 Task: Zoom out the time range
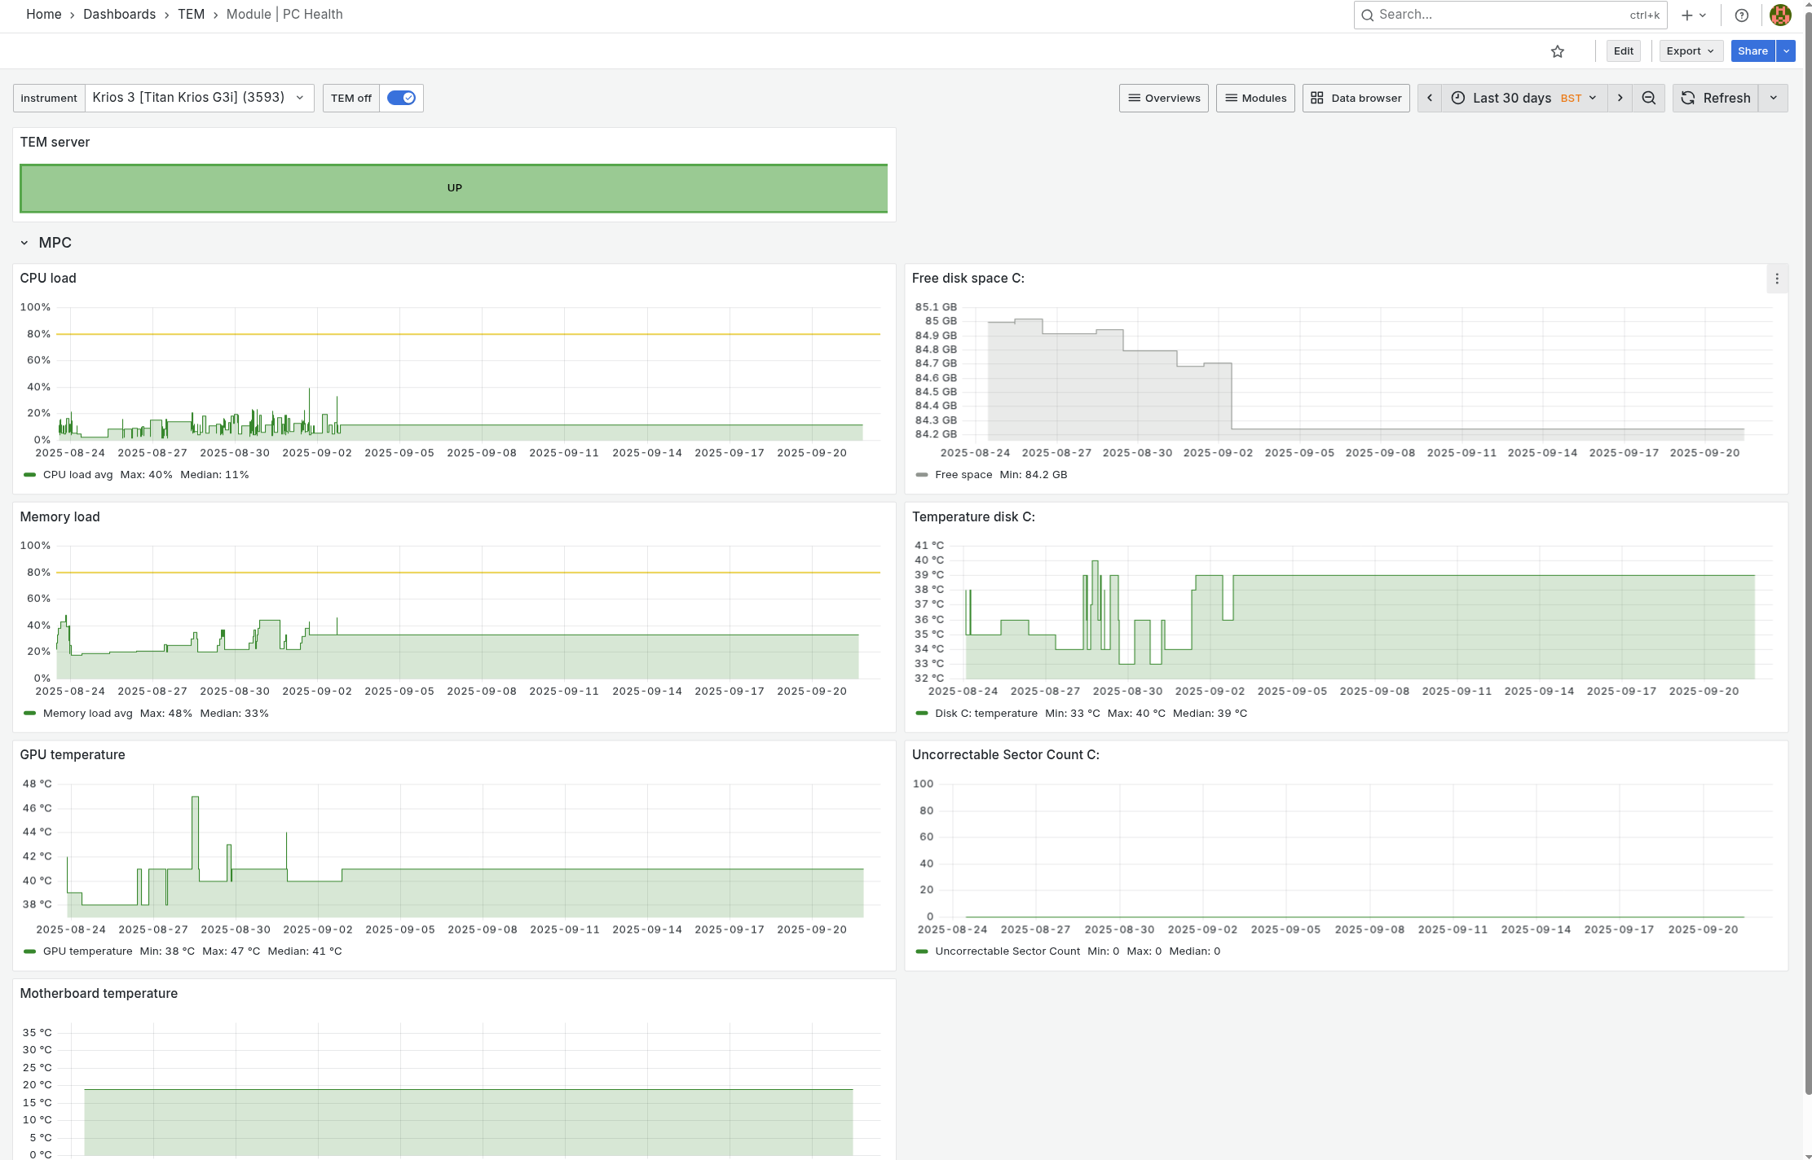point(1648,98)
